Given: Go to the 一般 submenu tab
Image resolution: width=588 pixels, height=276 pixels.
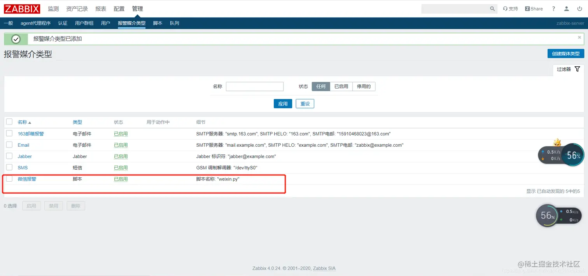Looking at the screenshot, I should click(x=9, y=23).
